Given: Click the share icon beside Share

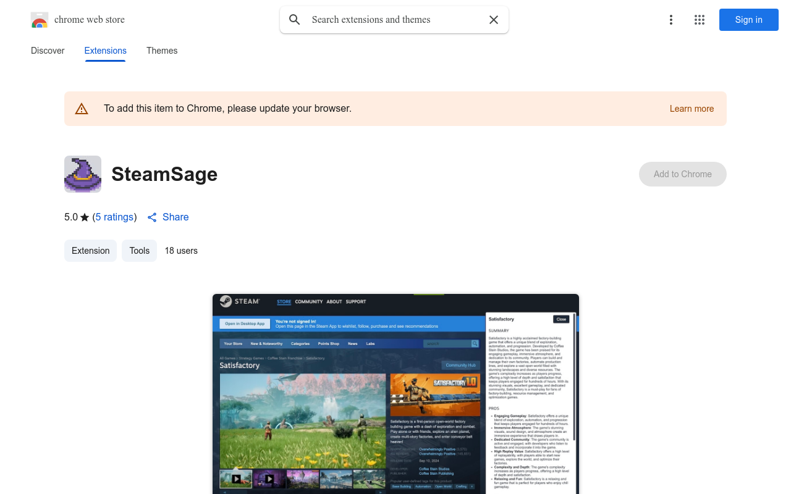Looking at the screenshot, I should coord(152,217).
